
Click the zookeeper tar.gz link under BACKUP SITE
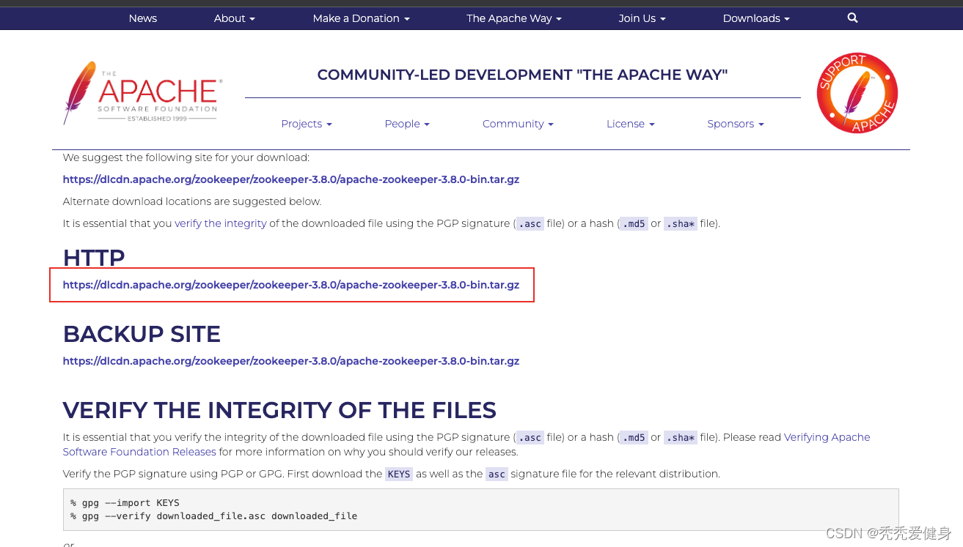[x=291, y=361]
